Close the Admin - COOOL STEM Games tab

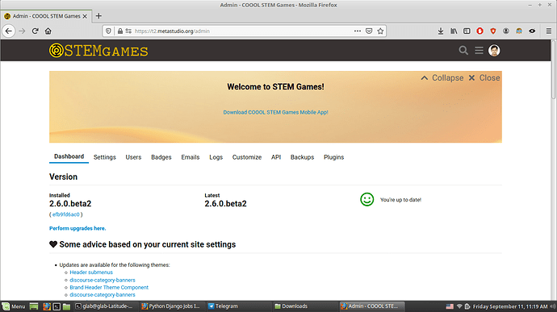click(85, 16)
